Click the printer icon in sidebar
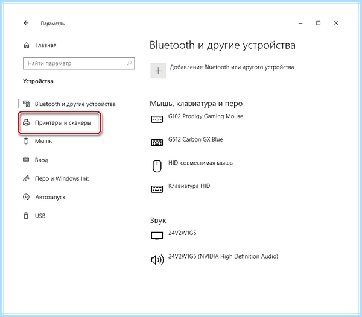Screen dimensions: 362x317 (x=27, y=123)
